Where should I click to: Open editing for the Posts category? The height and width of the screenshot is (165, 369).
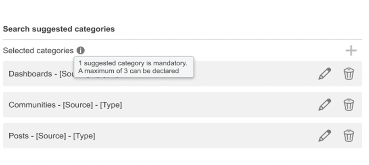[325, 136]
